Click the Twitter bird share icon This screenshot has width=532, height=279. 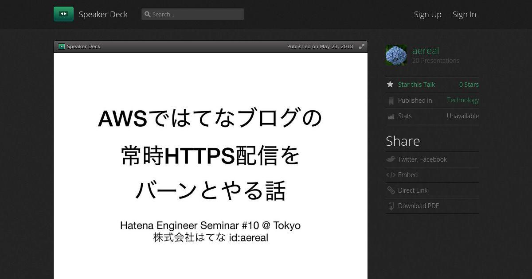[x=391, y=159]
